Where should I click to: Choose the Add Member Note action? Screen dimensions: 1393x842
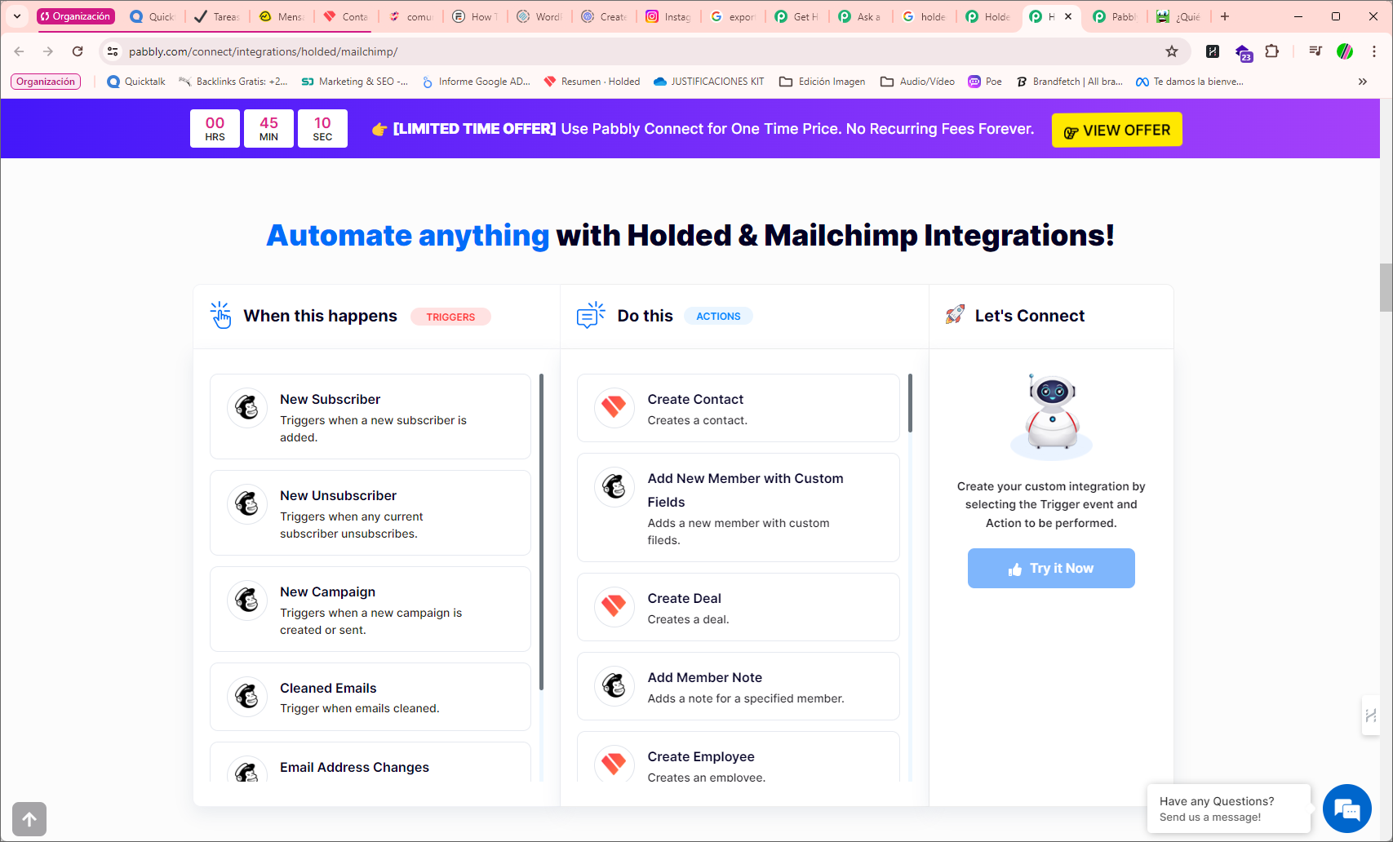tap(739, 686)
